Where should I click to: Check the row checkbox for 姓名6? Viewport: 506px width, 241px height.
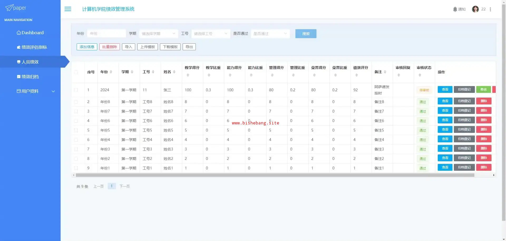tap(76, 121)
